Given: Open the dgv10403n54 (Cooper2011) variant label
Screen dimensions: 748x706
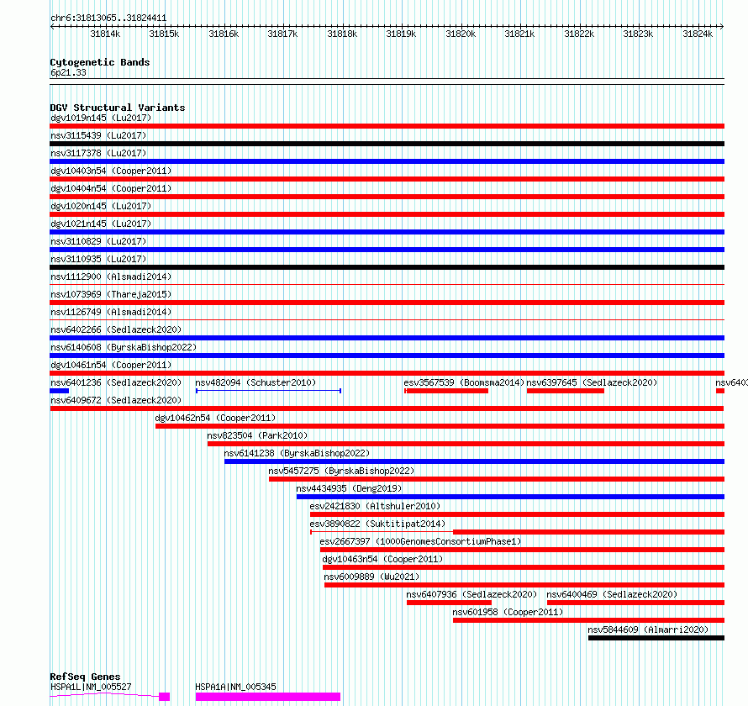Looking at the screenshot, I should 111,171.
